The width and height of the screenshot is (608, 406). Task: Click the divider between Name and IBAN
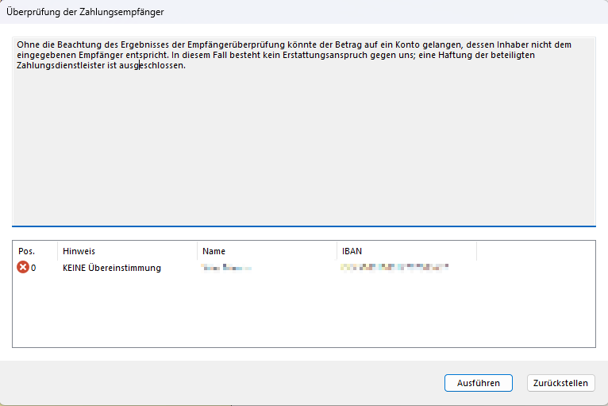pos(337,251)
